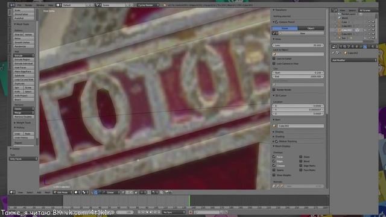Open the Add Modifier dropdown

(x=354, y=60)
